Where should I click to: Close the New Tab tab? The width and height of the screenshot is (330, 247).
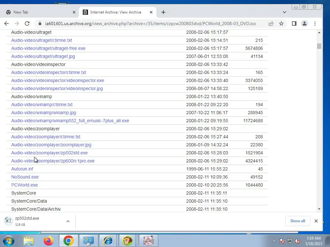pos(74,12)
